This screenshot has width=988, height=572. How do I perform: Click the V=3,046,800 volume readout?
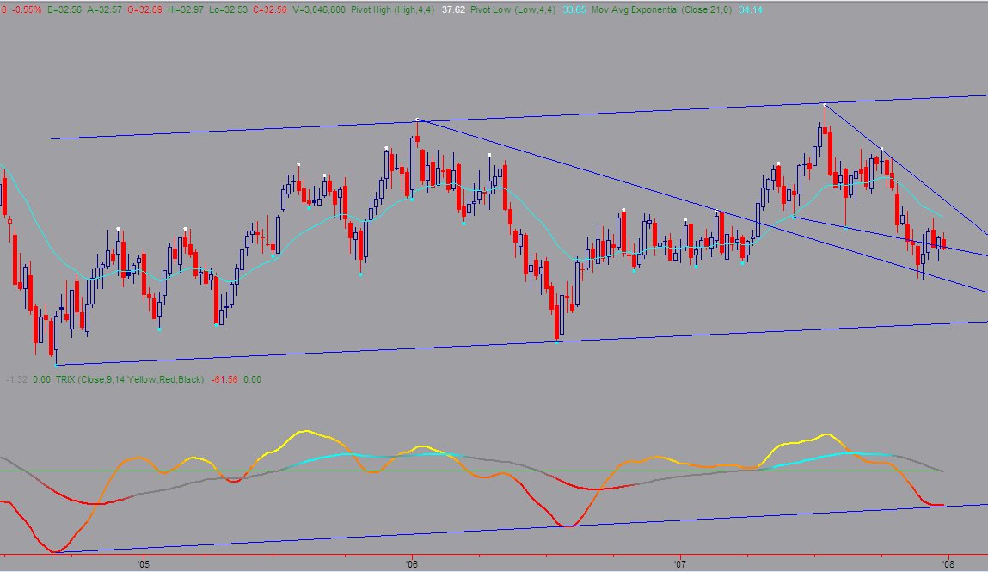coord(319,10)
